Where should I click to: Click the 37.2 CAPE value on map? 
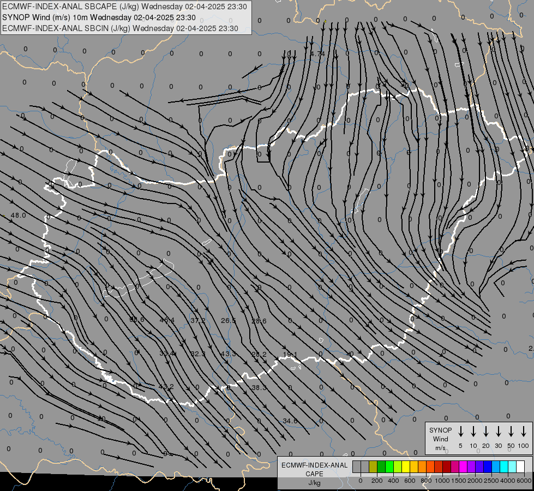tap(198, 321)
